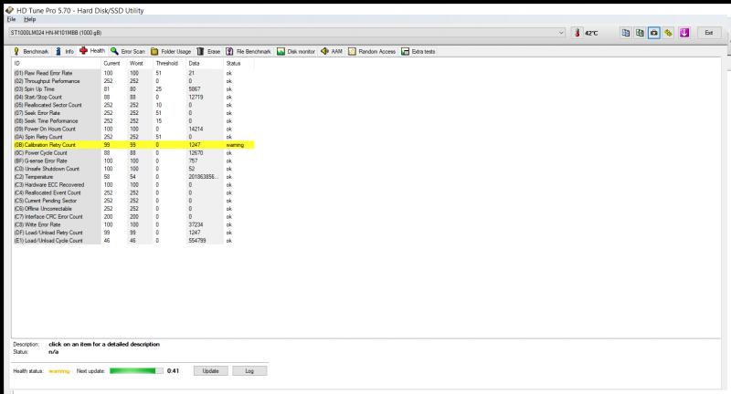Viewport: 731px width, 394px height.
Task: Open the Folder Usage tab
Action: coord(171,51)
